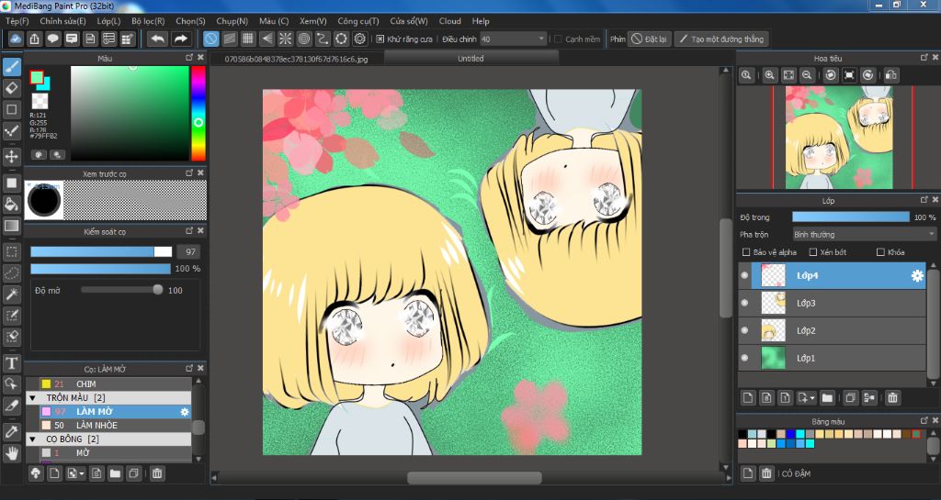Open settings gear of LÀM MỜ brush
Screen dimensions: 941x500
(184, 411)
